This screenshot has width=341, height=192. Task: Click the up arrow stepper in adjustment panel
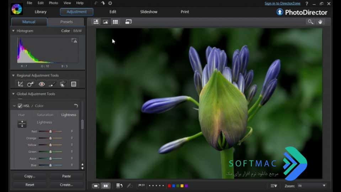(82, 164)
